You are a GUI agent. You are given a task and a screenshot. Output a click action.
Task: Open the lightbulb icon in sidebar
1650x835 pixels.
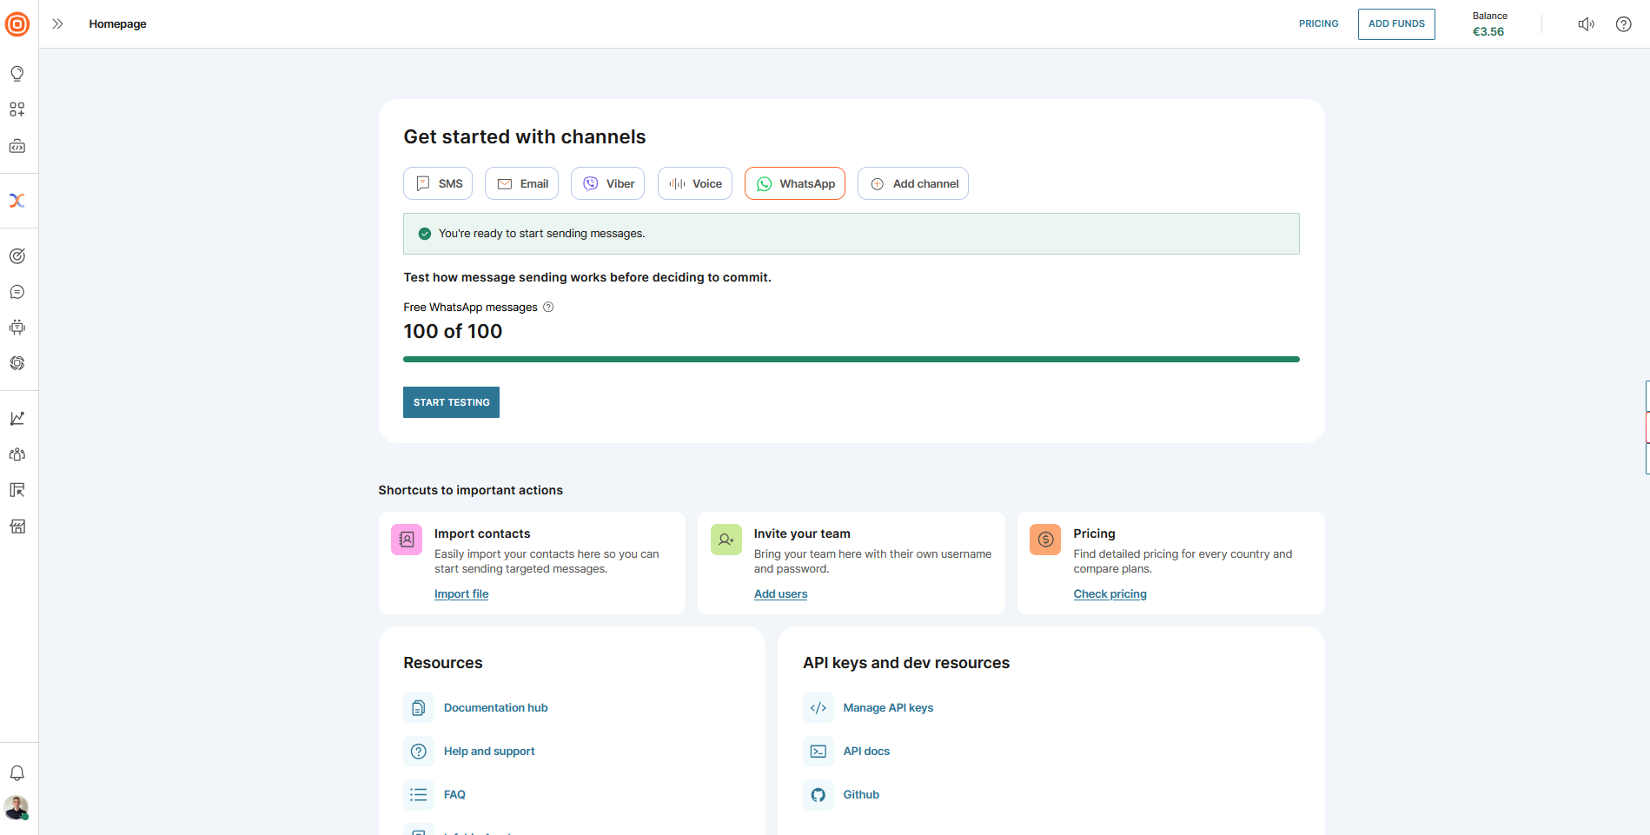tap(17, 74)
